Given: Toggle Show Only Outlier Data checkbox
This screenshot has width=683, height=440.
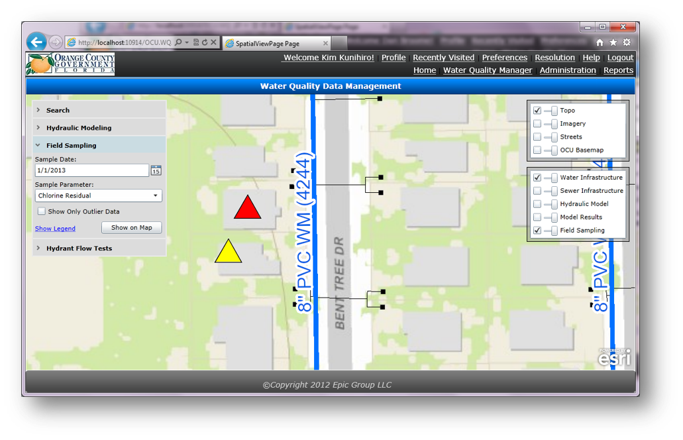Looking at the screenshot, I should [42, 211].
